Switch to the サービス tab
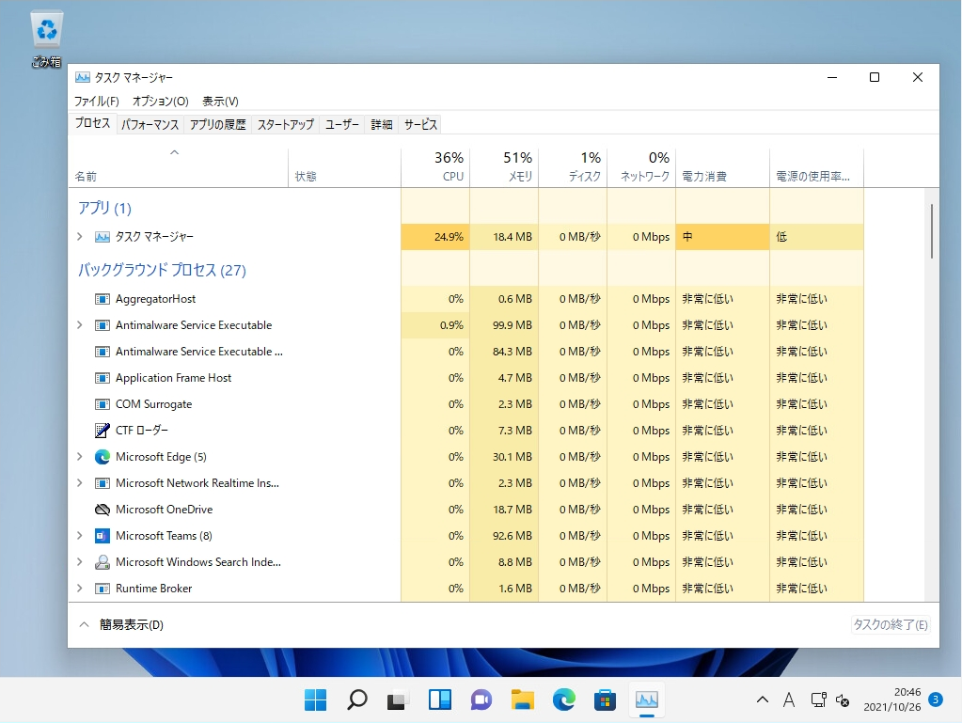Viewport: 962px width, 723px height. coord(420,124)
